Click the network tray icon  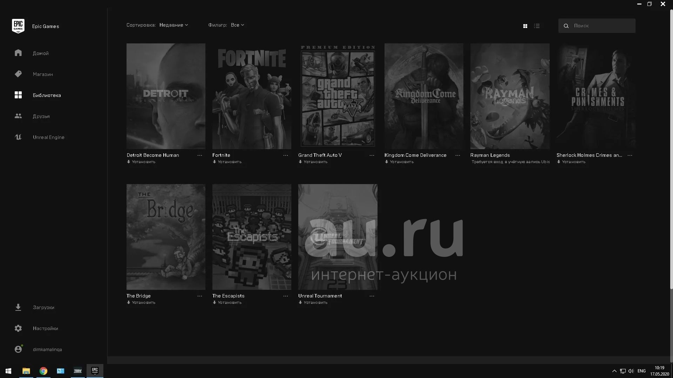tap(623, 371)
